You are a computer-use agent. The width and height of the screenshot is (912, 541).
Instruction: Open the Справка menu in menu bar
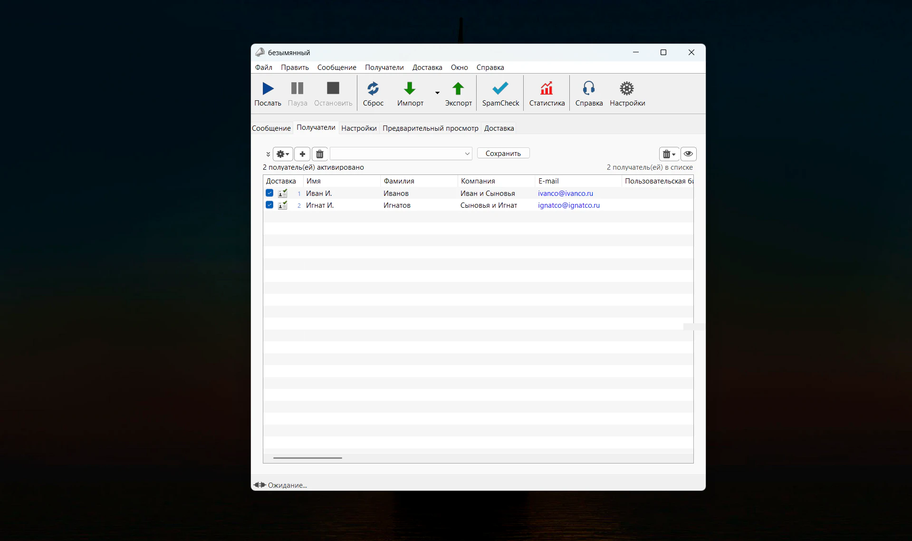[490, 68]
